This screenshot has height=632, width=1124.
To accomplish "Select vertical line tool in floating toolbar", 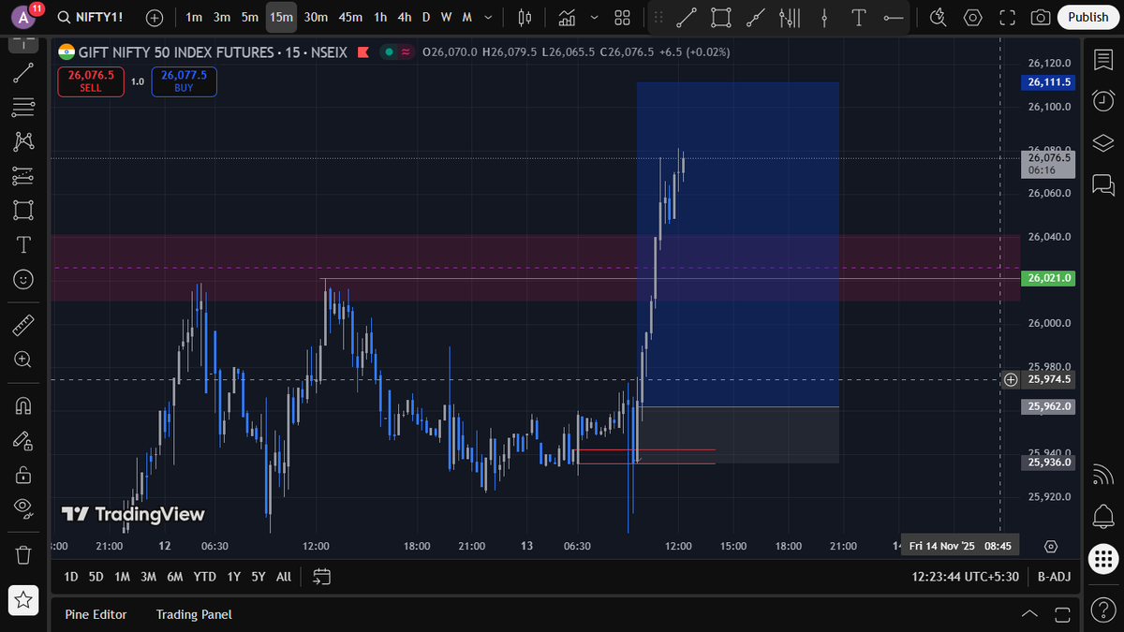I will click(824, 17).
